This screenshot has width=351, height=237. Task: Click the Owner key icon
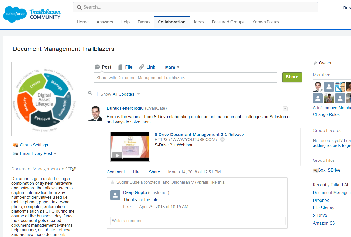click(315, 63)
